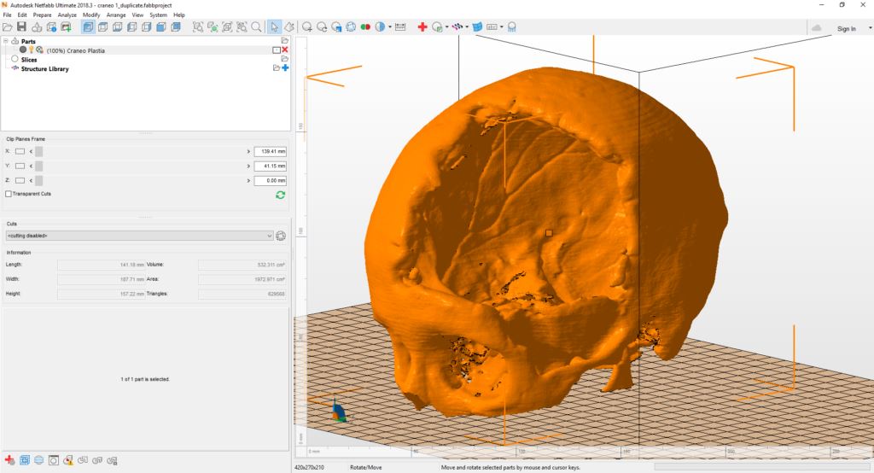The image size is (874, 473).
Task: Open the cutting disabled dropdown
Action: pos(139,236)
